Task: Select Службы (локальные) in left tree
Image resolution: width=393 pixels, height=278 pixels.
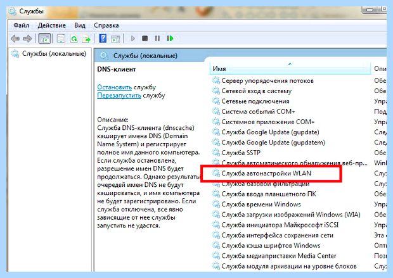Action: [54, 54]
